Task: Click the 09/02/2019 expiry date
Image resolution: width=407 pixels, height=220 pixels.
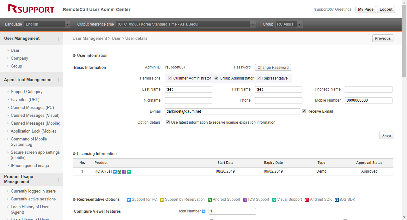Action: coord(273,172)
